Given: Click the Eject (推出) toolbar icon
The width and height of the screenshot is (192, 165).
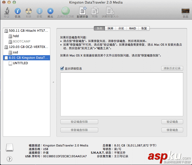Looking at the screenshot, I should [x=50, y=11].
